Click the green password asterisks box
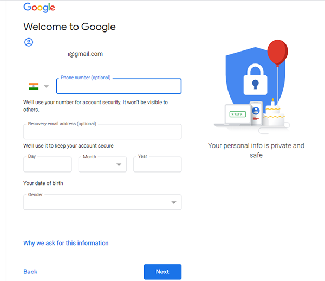 pyautogui.click(x=238, y=114)
